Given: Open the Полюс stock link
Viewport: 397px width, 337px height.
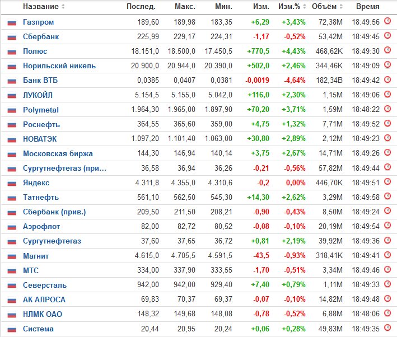Looking at the screenshot, I should tap(35, 51).
